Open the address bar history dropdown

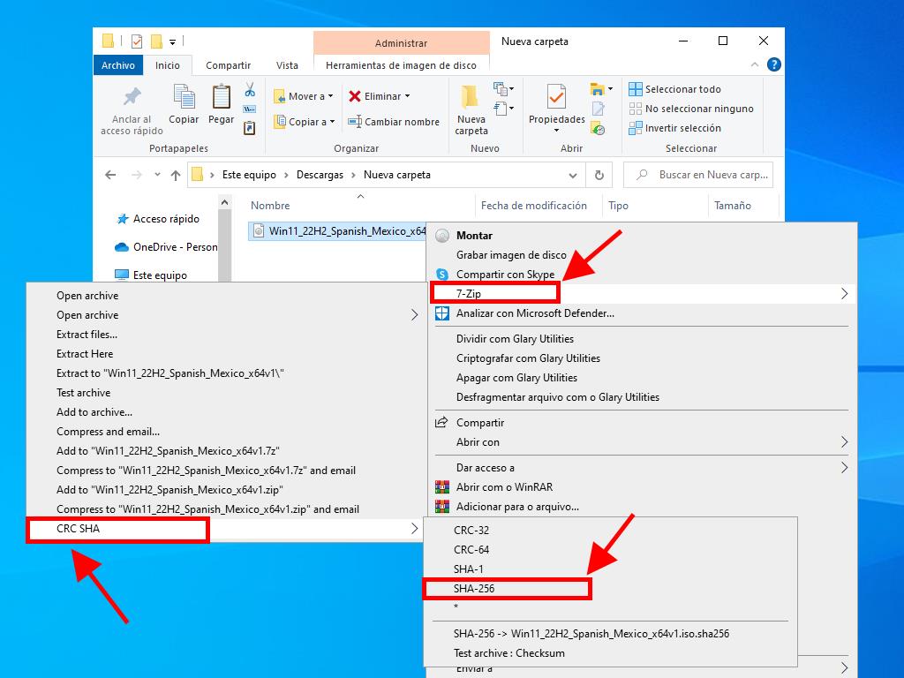coord(573,175)
